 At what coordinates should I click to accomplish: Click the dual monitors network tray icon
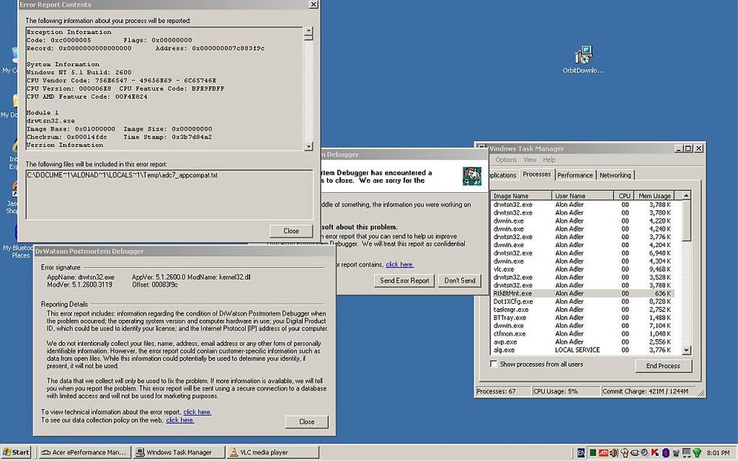[686, 453]
